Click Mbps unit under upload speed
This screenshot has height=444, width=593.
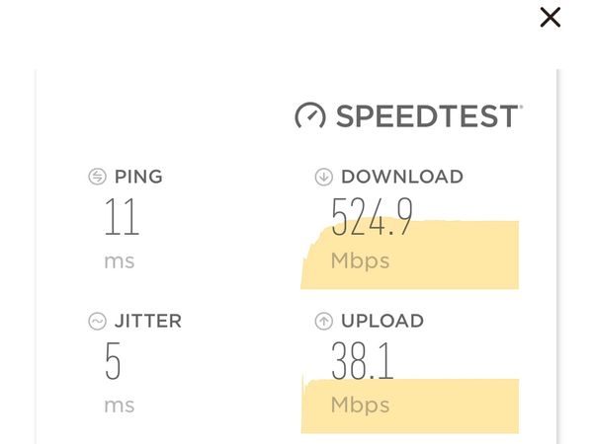360,406
